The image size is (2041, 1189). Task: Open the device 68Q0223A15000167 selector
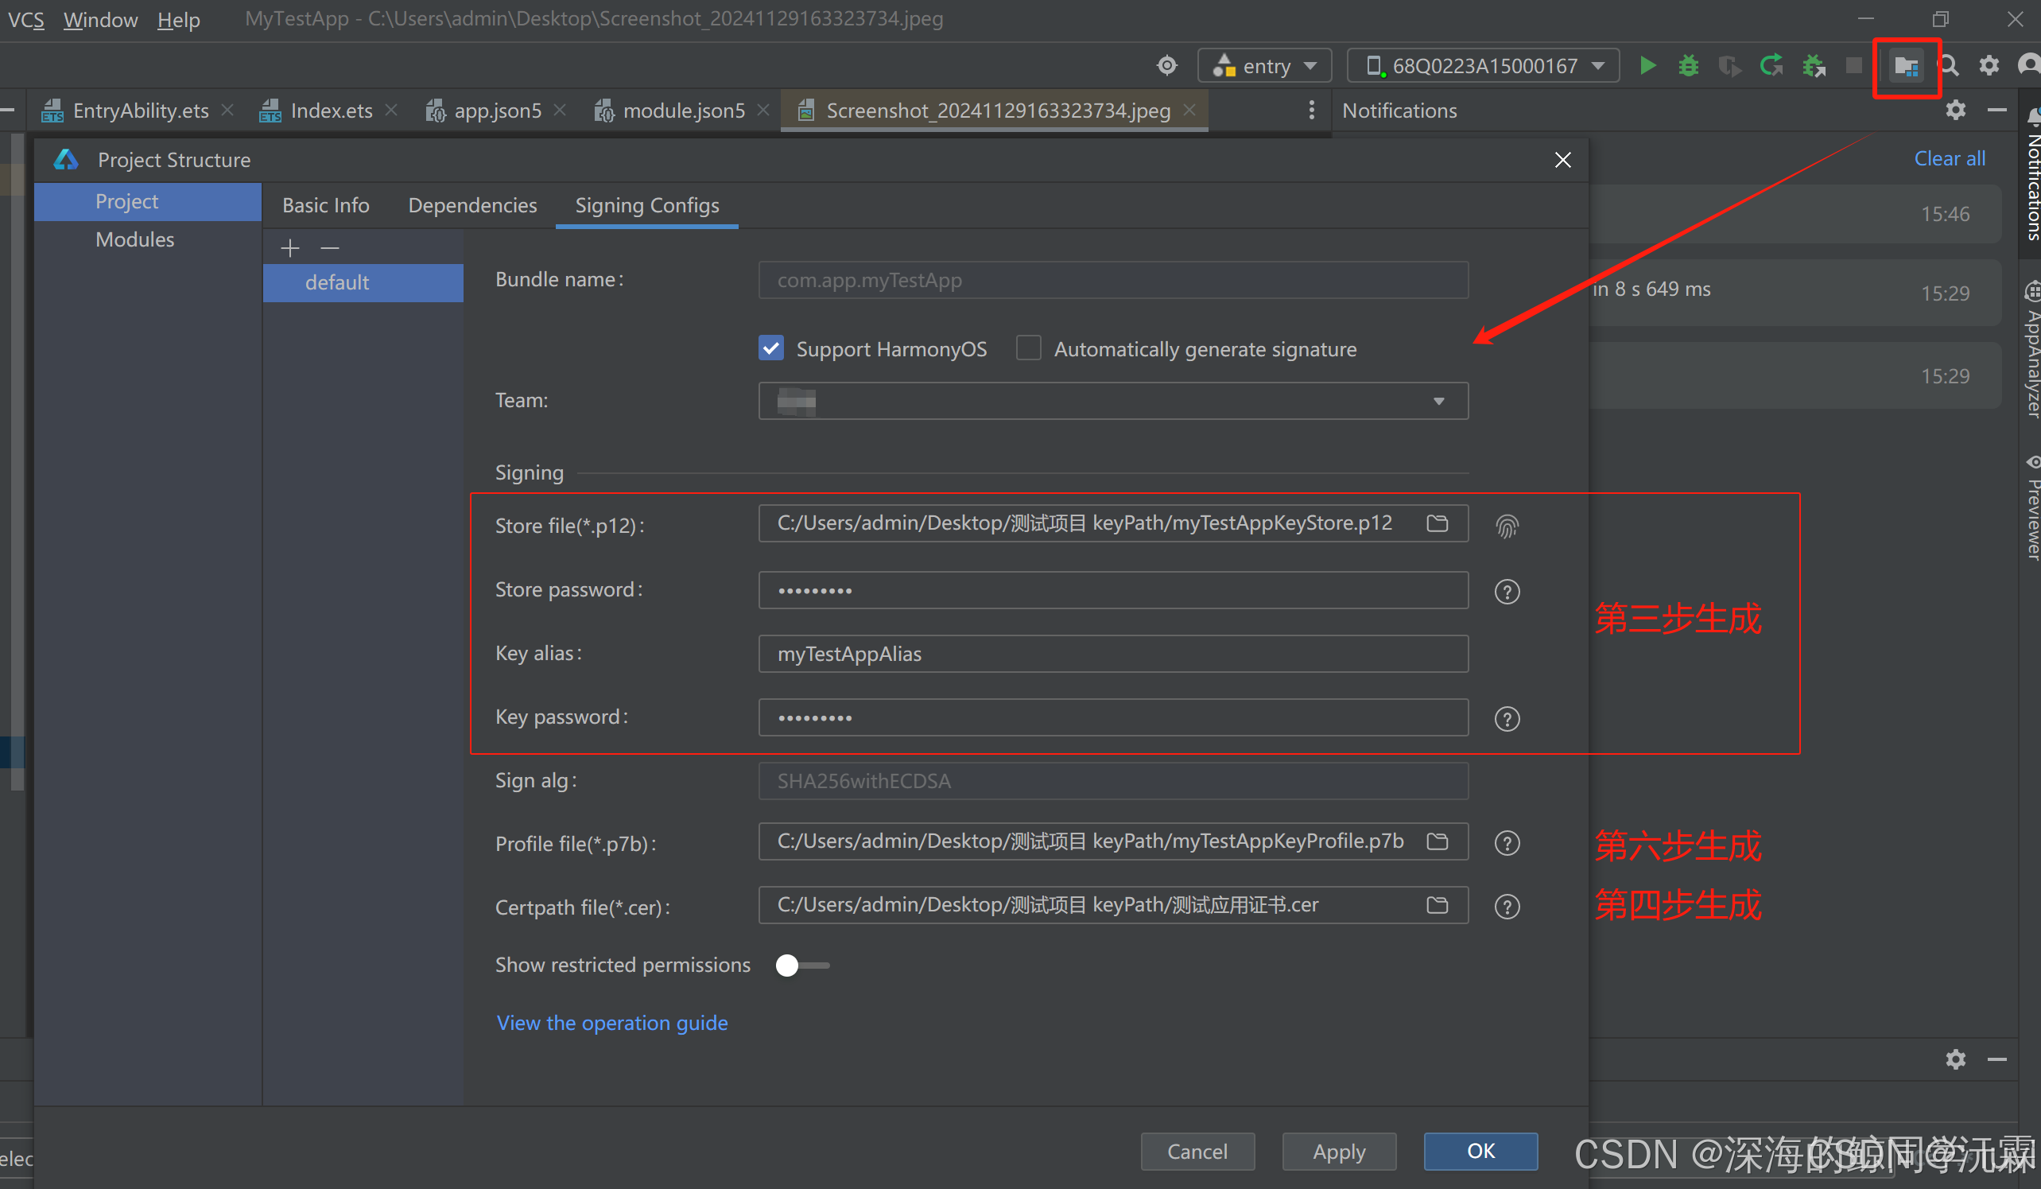pos(1483,65)
